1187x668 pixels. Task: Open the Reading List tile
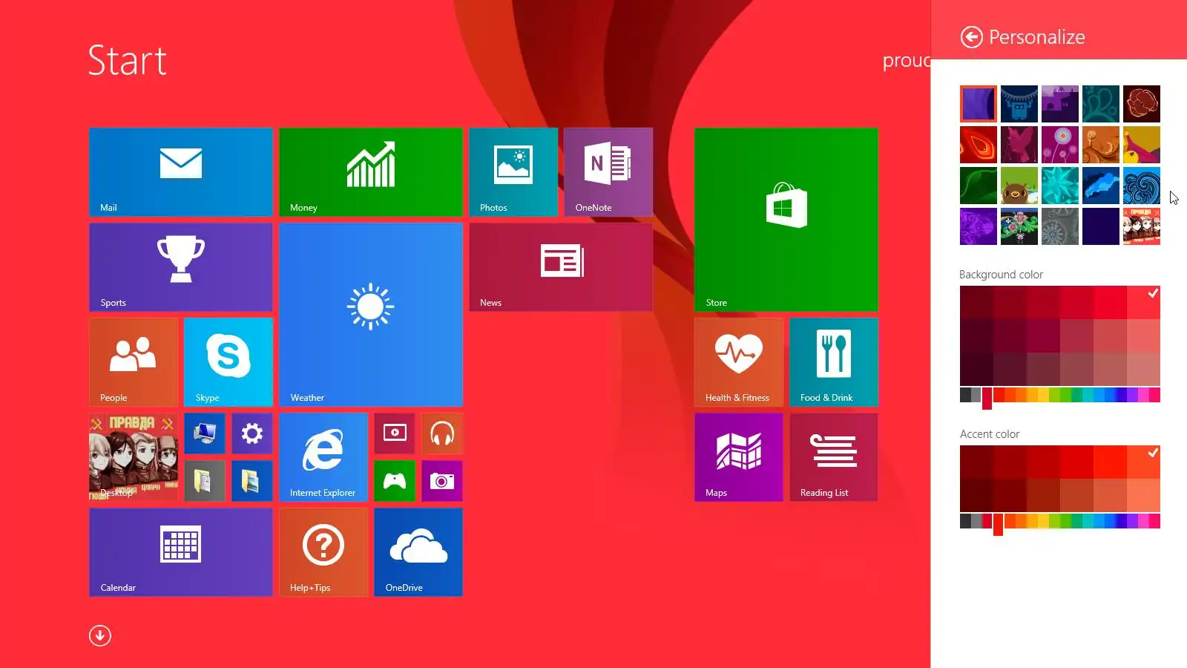(x=834, y=457)
